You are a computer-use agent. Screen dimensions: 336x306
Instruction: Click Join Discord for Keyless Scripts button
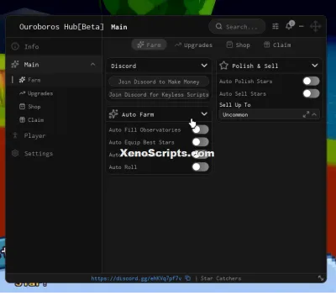click(x=159, y=95)
